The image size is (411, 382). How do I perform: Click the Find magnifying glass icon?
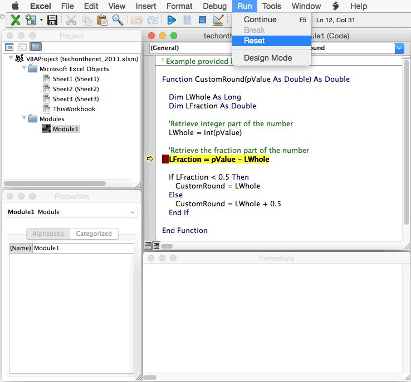tap(118, 20)
